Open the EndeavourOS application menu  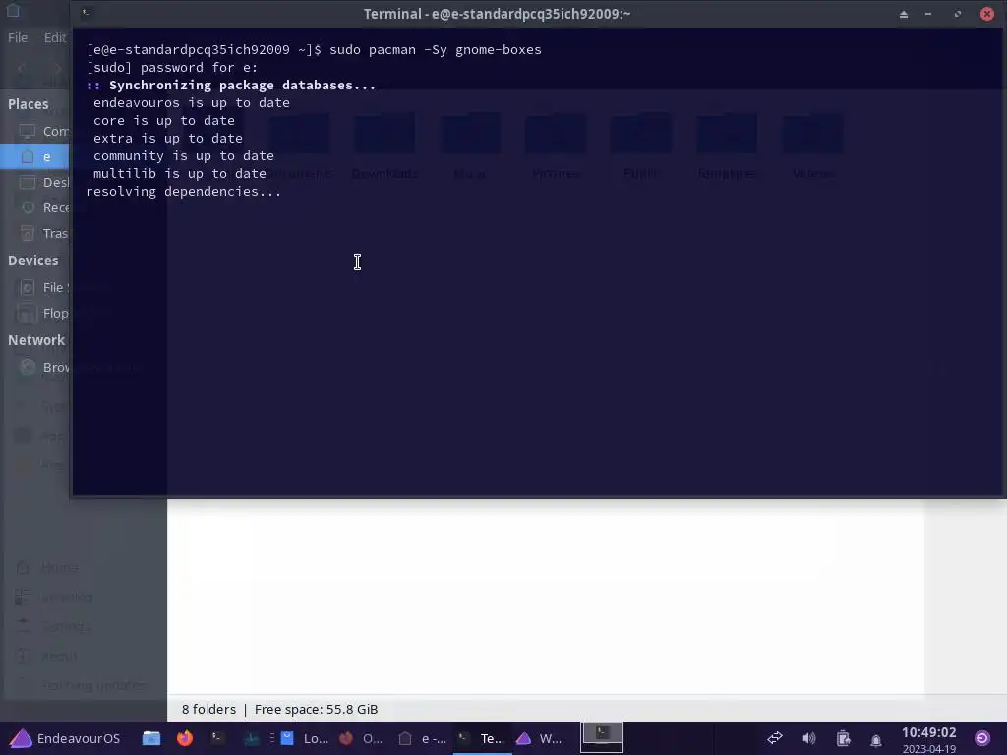[64, 738]
